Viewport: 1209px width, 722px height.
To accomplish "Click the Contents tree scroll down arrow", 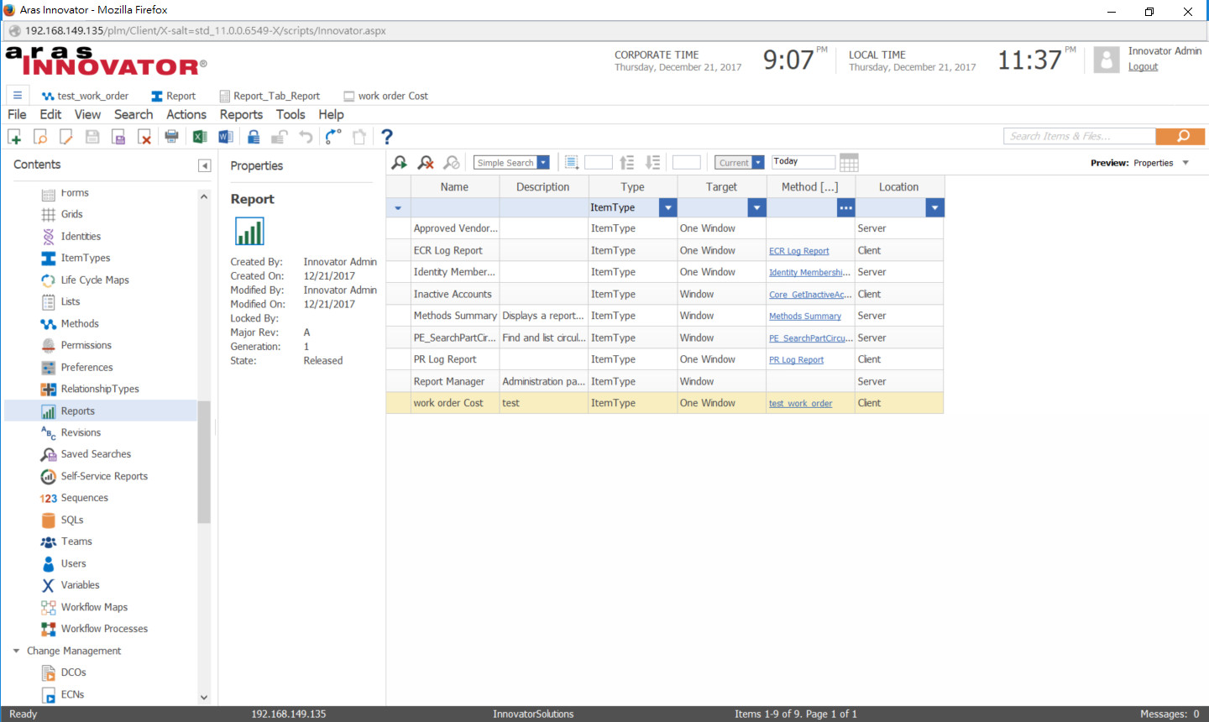I will pyautogui.click(x=204, y=697).
